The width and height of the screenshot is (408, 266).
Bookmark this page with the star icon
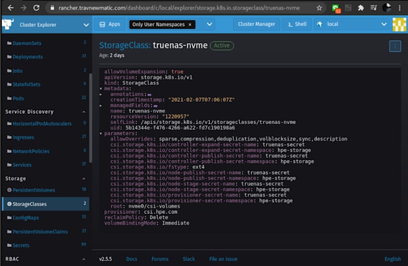pos(319,8)
